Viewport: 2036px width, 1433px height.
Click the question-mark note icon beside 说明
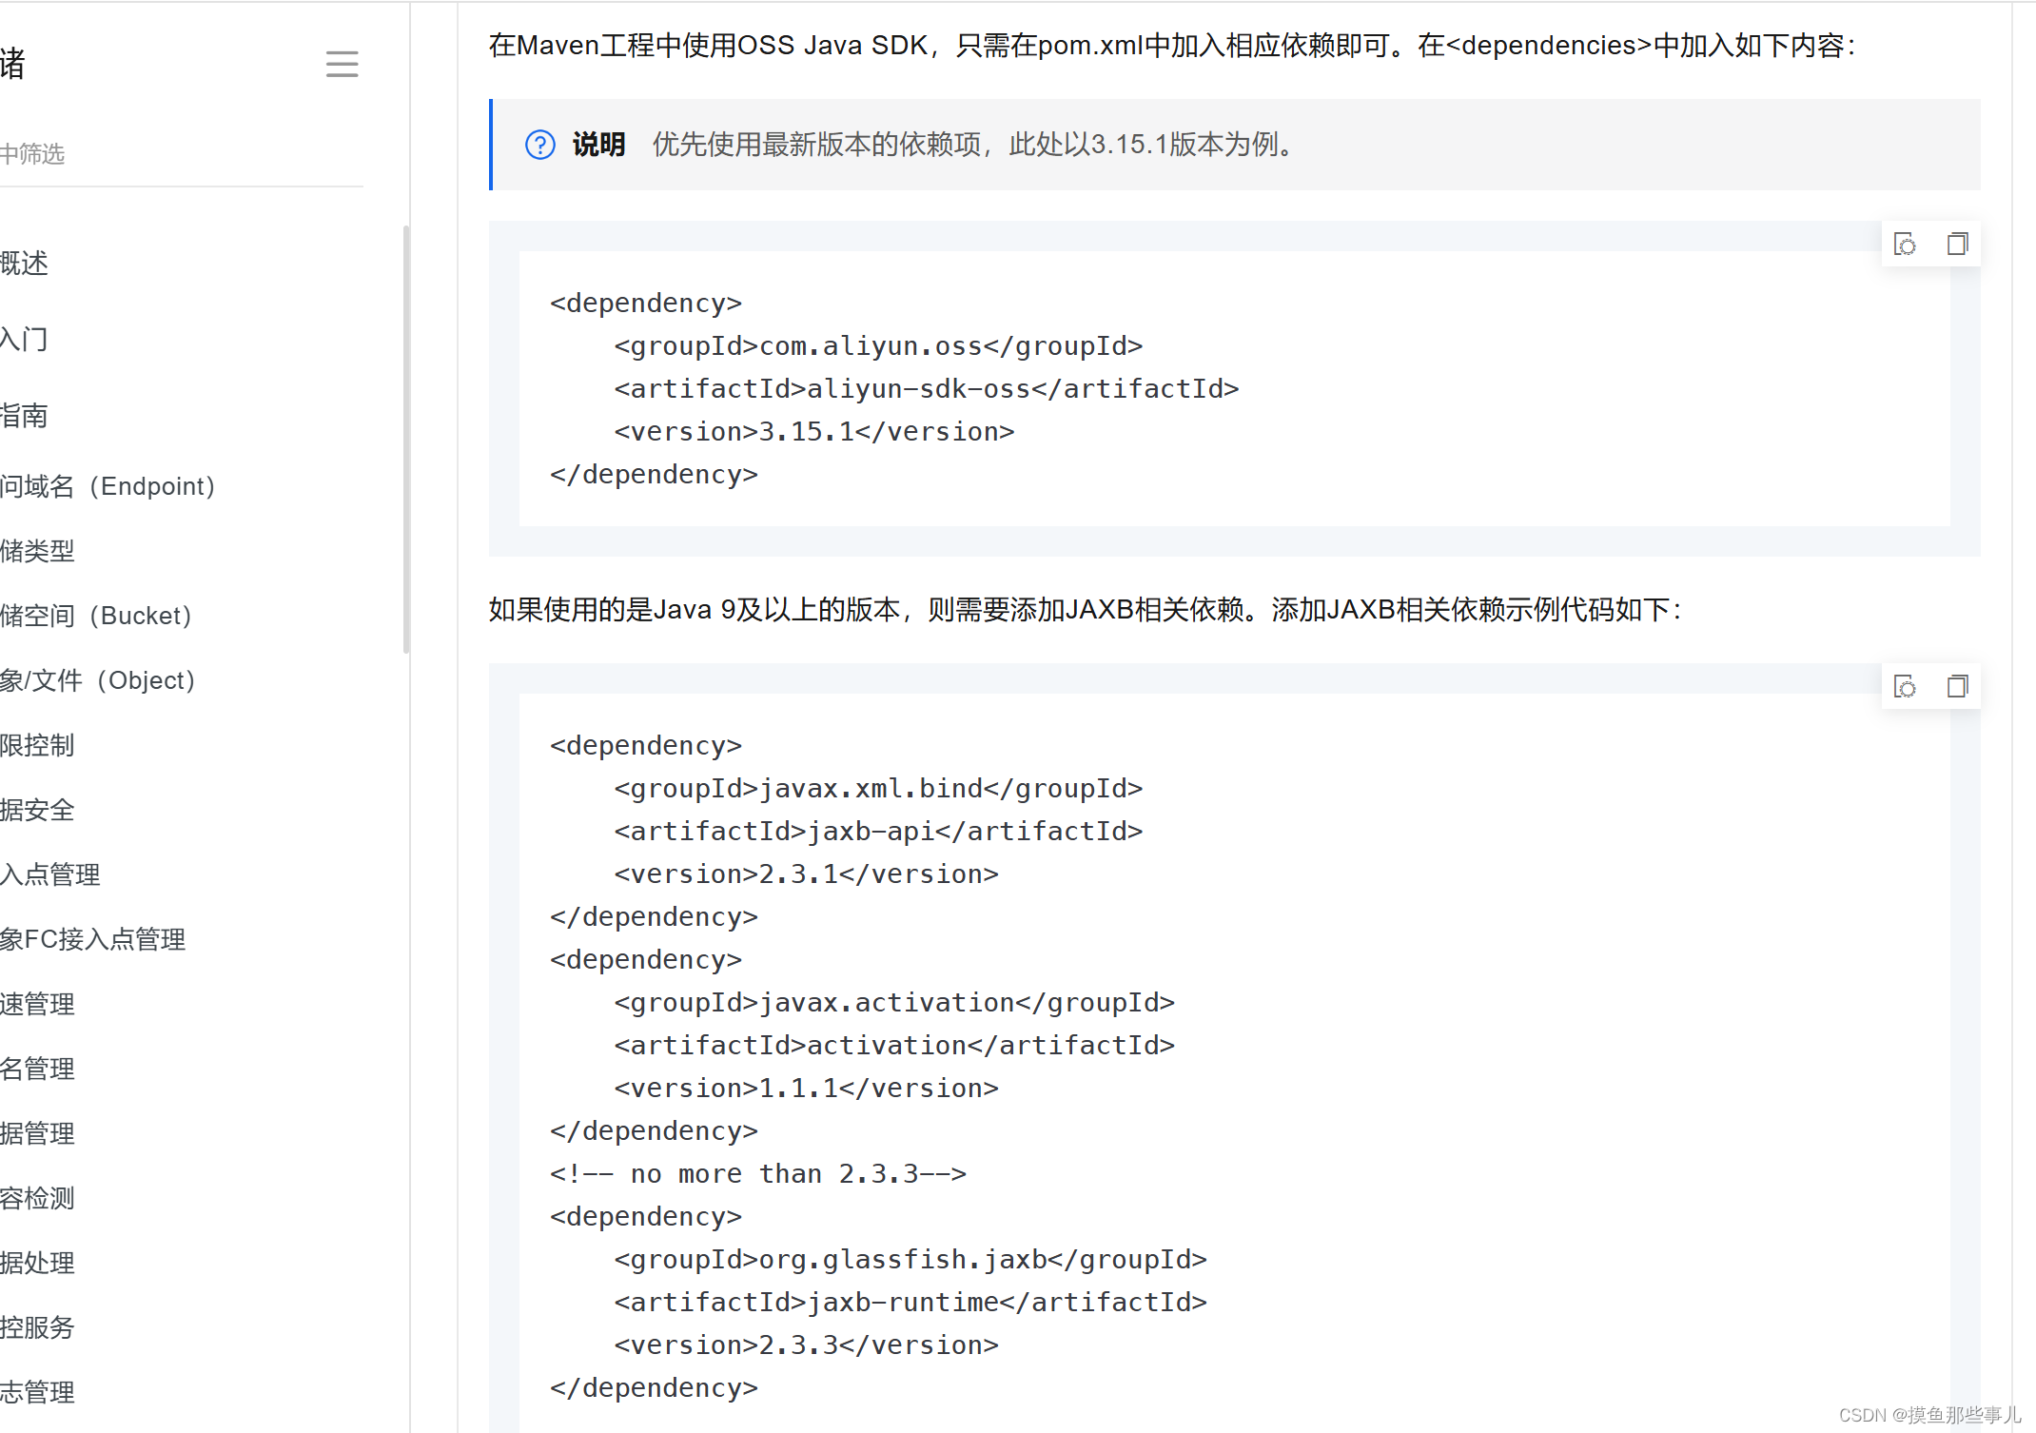pyautogui.click(x=539, y=145)
